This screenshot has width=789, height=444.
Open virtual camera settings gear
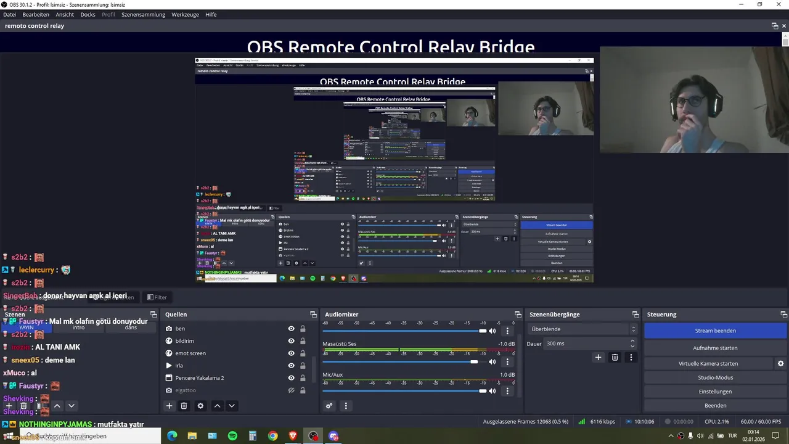click(780, 364)
